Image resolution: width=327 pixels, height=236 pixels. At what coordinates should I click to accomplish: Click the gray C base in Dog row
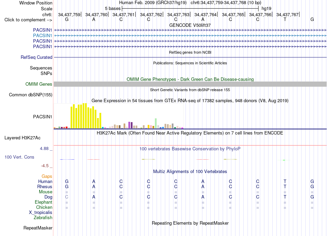[67, 197]
